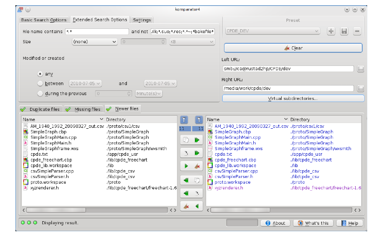The height and width of the screenshot is (233, 378).
Task: Click the File name contains input field
Action: click(96, 32)
